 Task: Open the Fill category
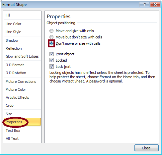click(22, 15)
